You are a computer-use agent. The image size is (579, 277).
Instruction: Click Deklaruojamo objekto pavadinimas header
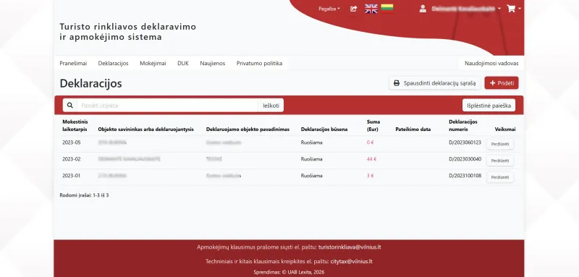click(248, 129)
